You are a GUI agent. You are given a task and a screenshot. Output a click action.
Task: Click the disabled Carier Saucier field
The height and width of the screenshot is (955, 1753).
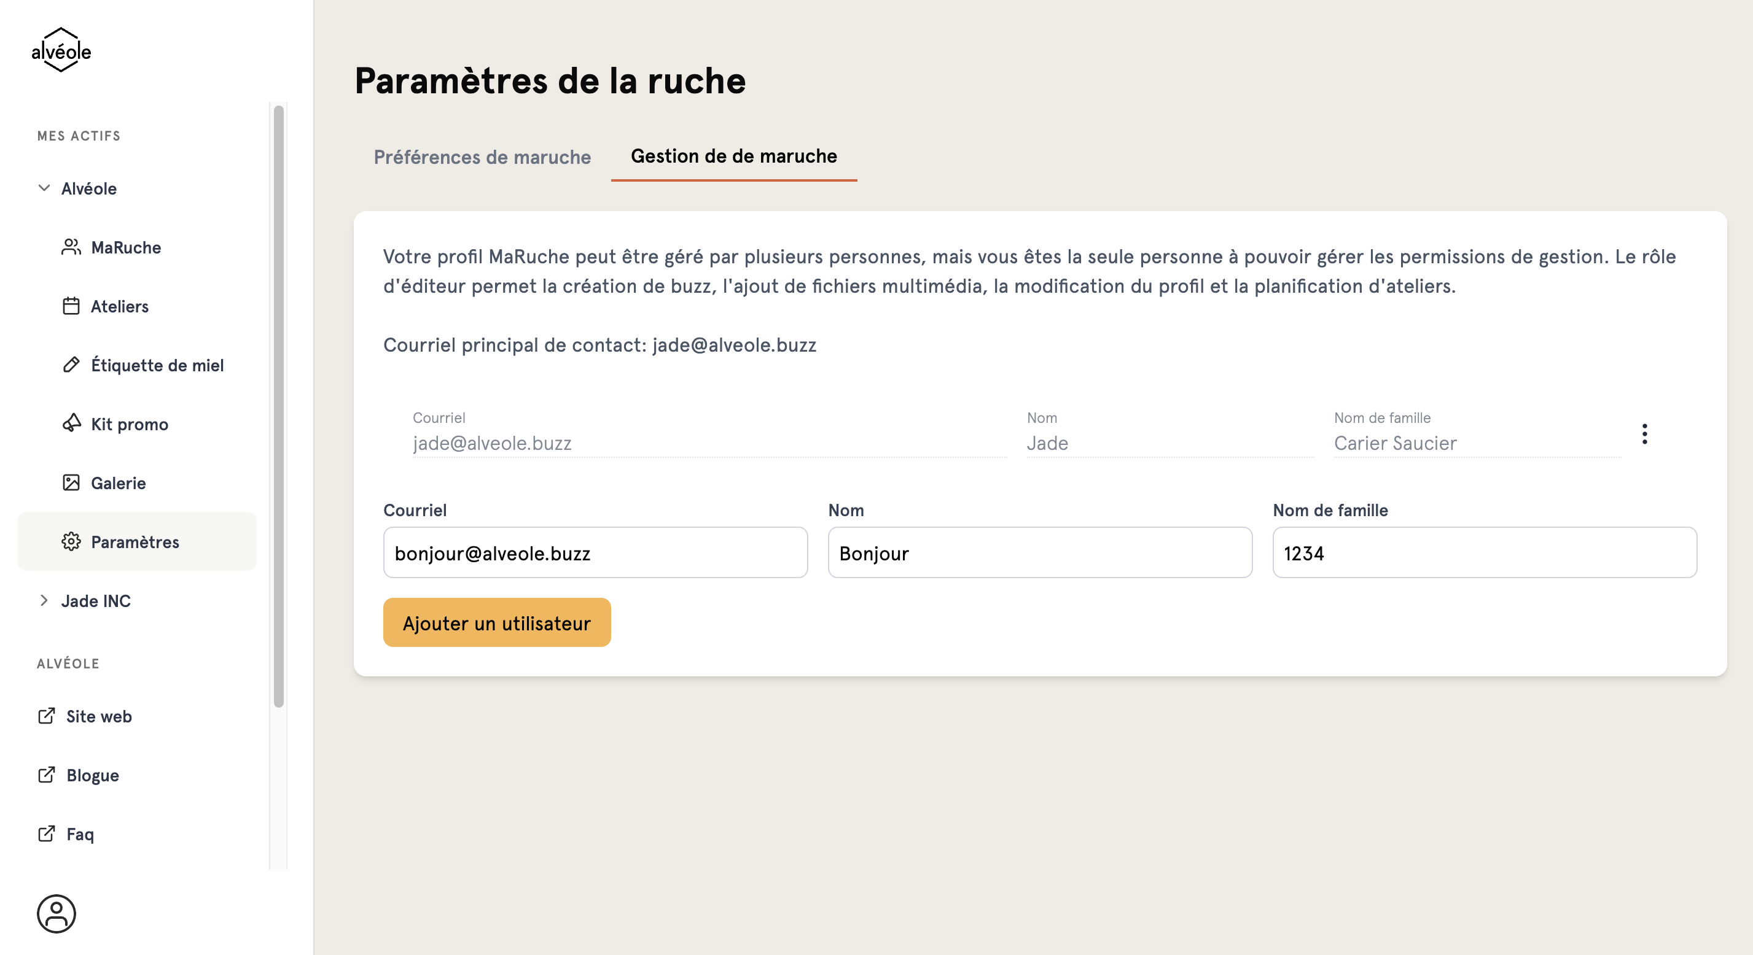click(1477, 443)
